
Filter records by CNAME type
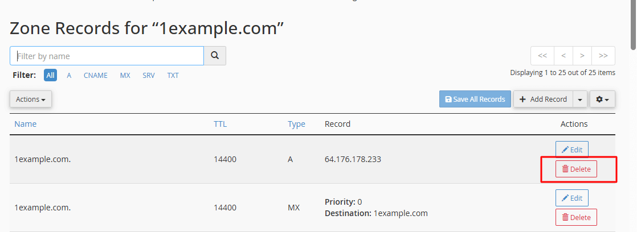[x=96, y=76]
